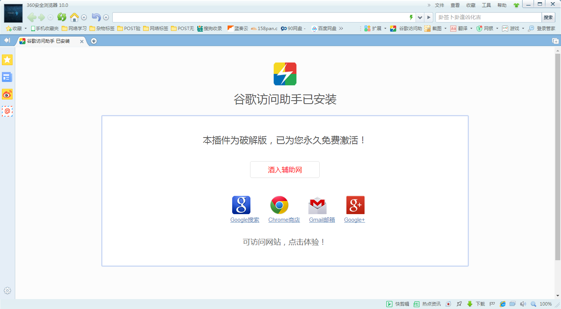
Task: Collapse the sidebar with the arrow toggle
Action: pos(7,40)
